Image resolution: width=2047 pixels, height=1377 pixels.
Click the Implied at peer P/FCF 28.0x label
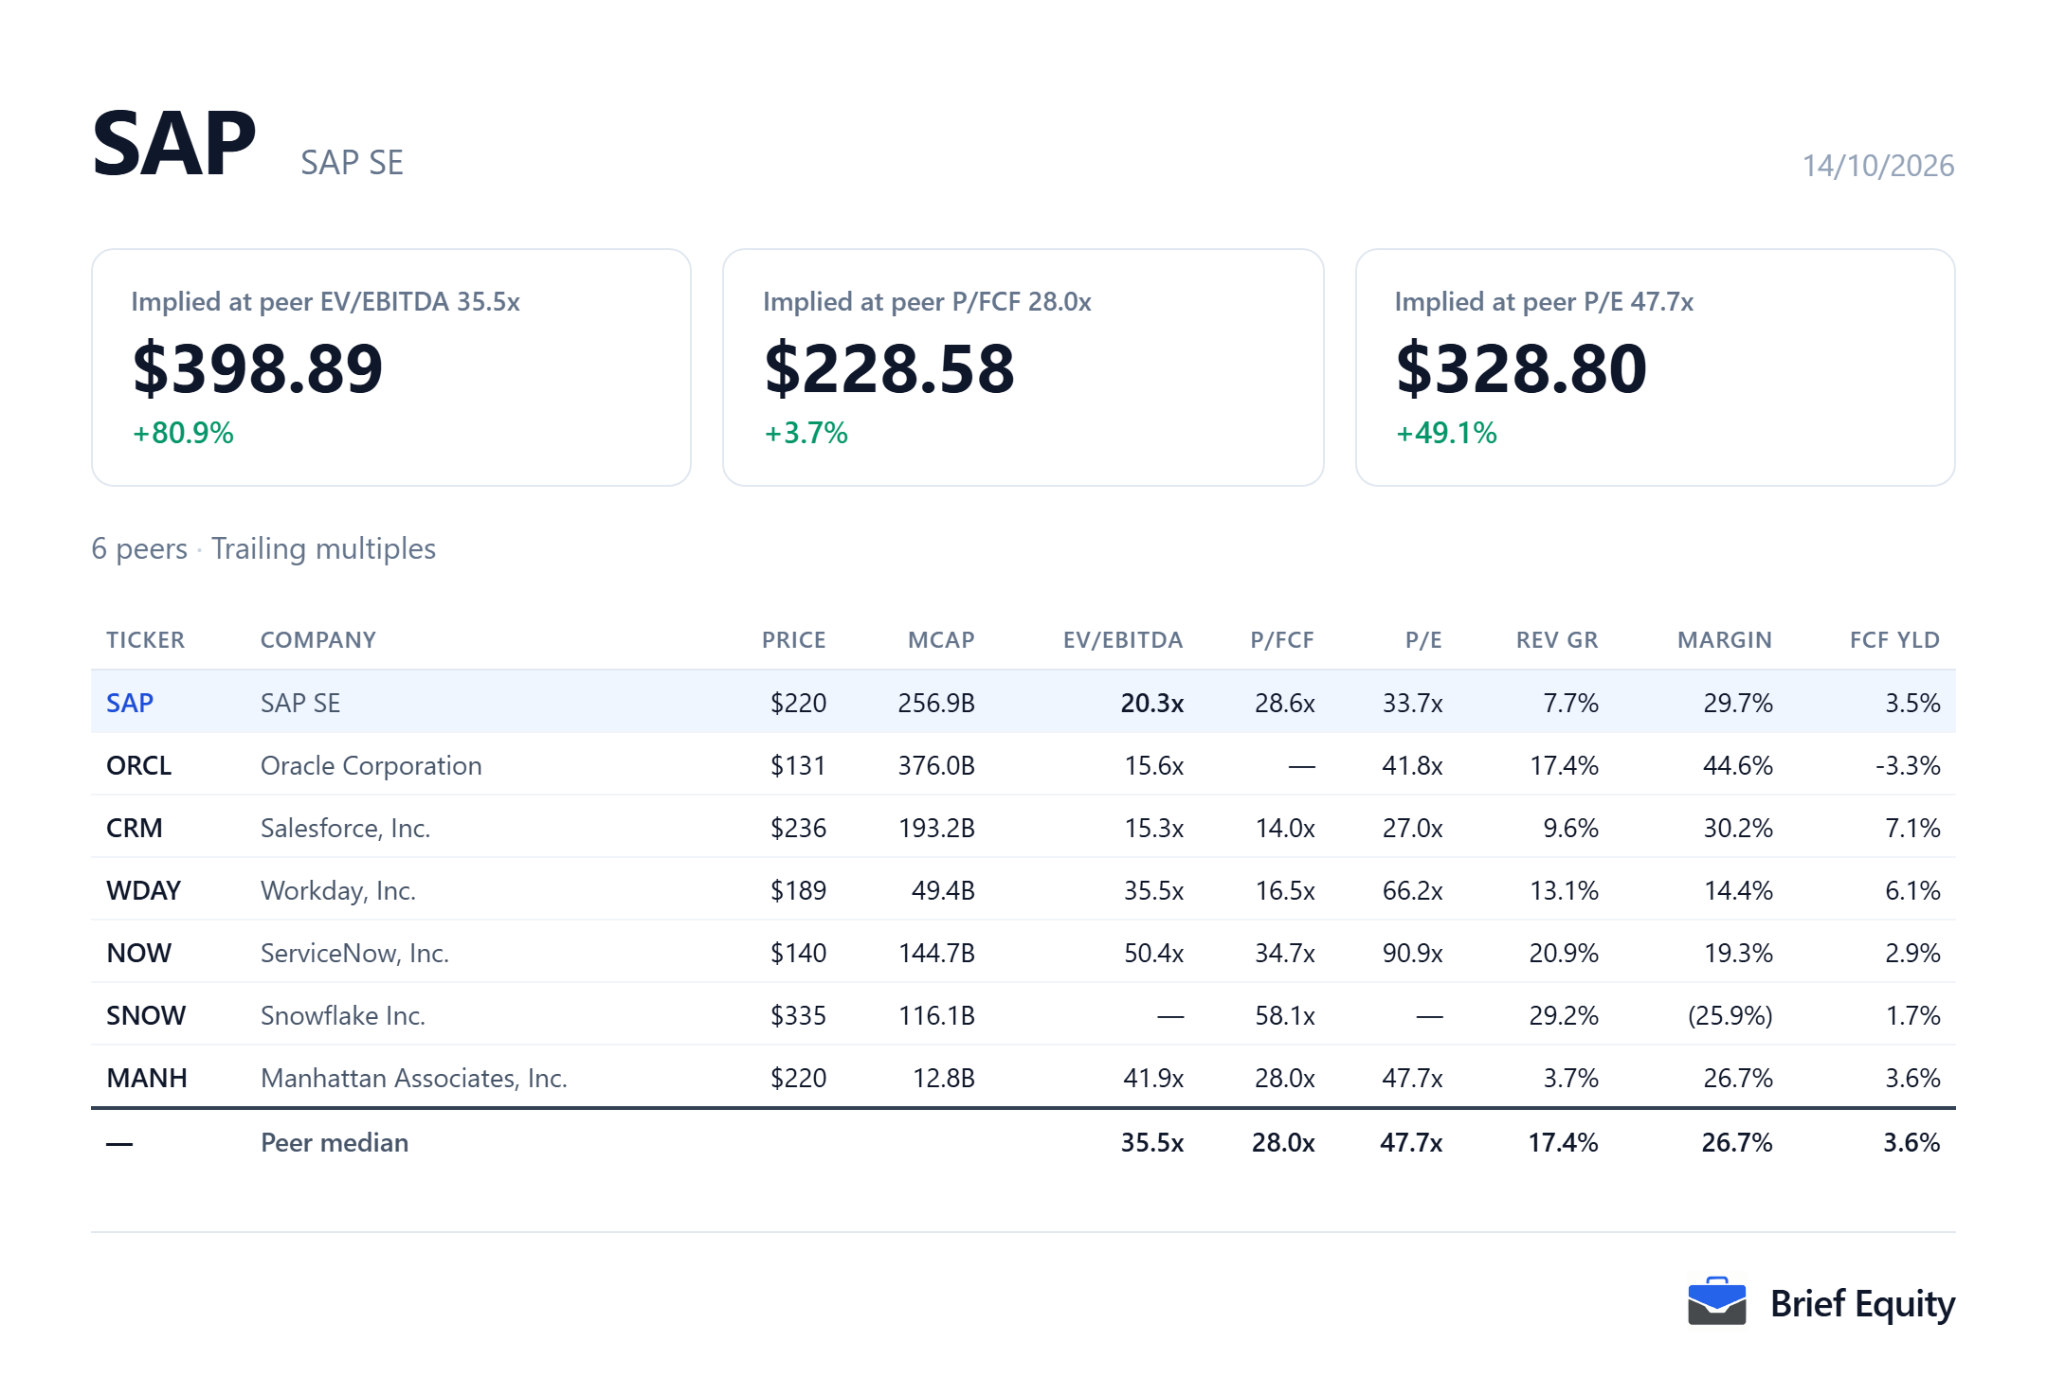pos(927,301)
